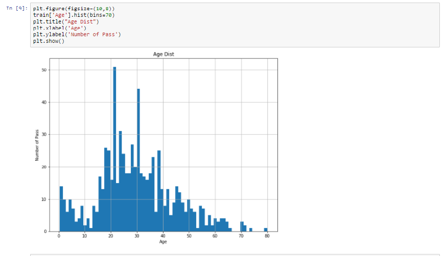446x256 pixels.
Task: Click the plt.title("Age Dist") code line
Action: [66, 21]
